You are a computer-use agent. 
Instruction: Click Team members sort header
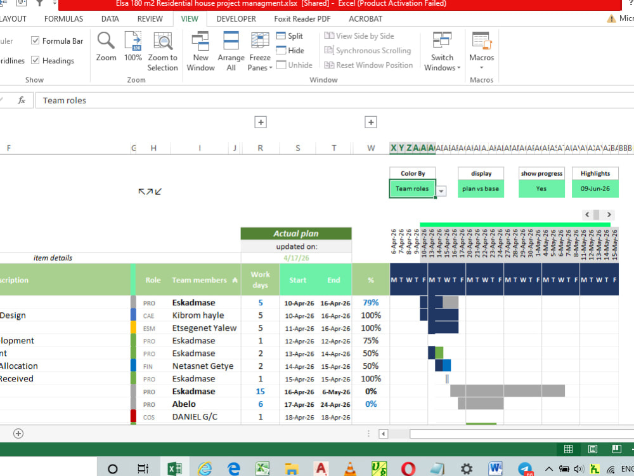point(205,280)
